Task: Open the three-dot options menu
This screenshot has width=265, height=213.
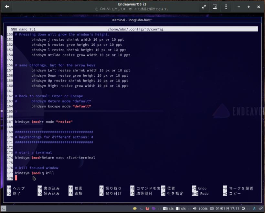Action: coord(226,7)
